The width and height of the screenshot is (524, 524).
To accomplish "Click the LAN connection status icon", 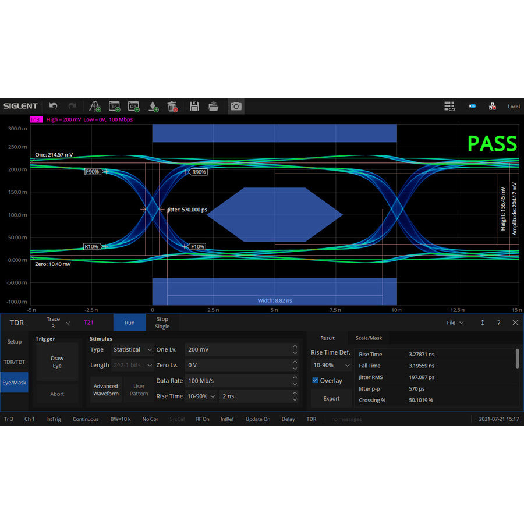I will tap(493, 106).
